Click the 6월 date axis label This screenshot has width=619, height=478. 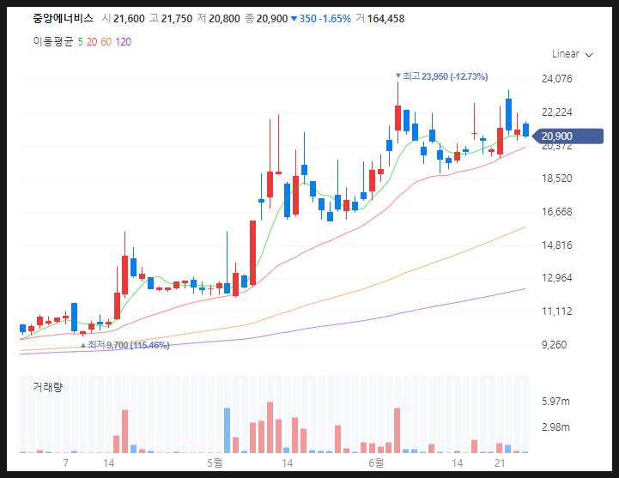376,463
